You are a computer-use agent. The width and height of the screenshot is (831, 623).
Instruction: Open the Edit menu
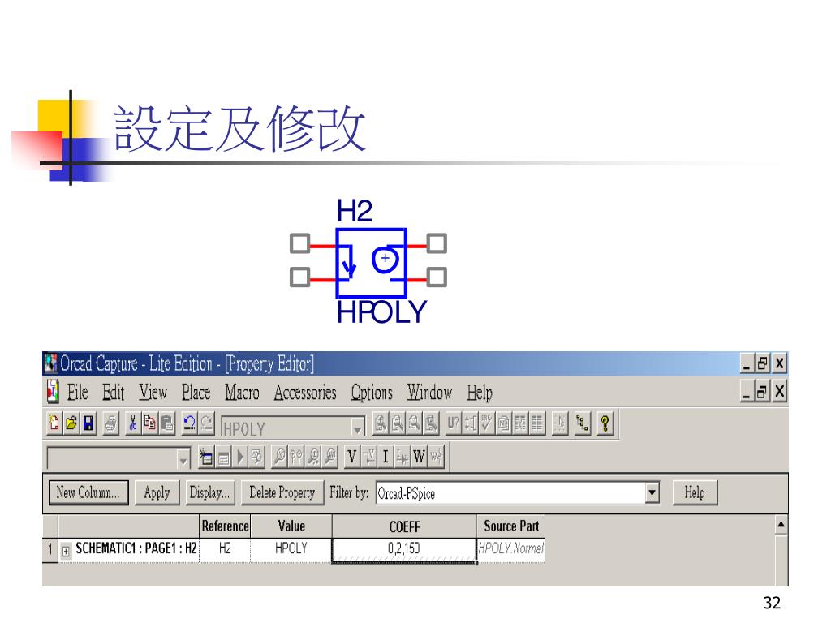(x=113, y=393)
